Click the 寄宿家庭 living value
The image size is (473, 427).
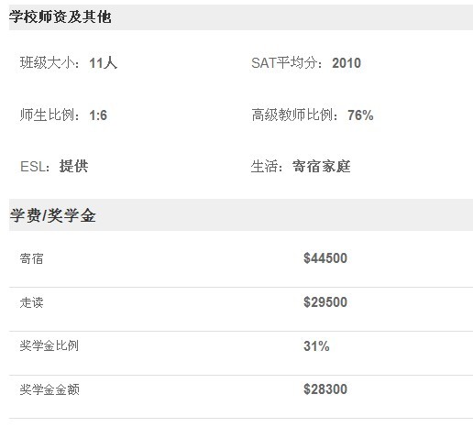click(322, 167)
